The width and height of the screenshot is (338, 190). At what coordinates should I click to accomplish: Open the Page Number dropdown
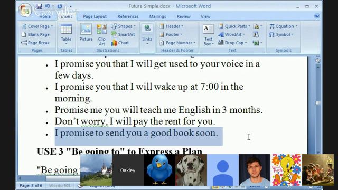pyautogui.click(x=177, y=43)
